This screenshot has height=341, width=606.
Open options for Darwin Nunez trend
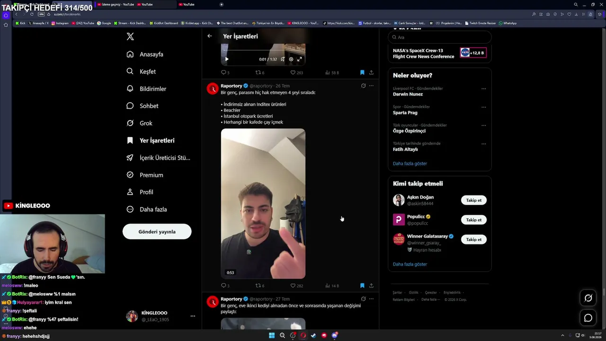click(x=483, y=89)
